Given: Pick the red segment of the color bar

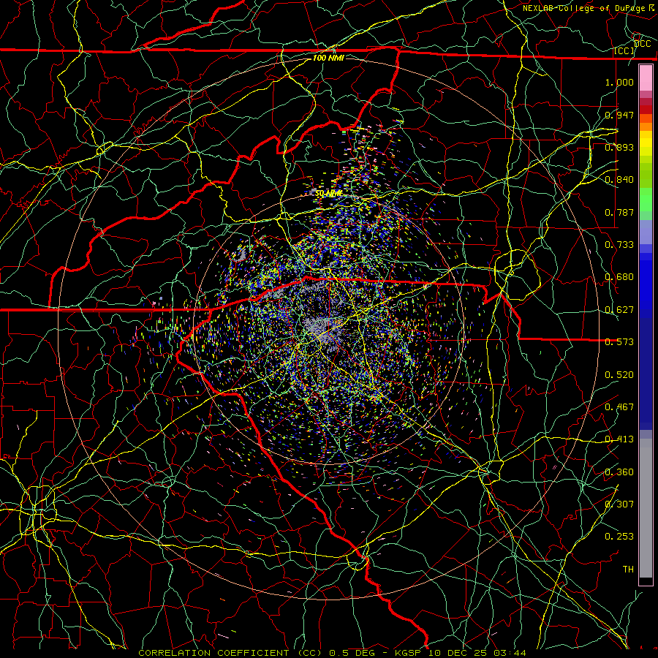Looking at the screenshot, I should [646, 109].
